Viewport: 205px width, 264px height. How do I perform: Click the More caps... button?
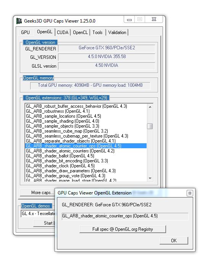(38, 193)
